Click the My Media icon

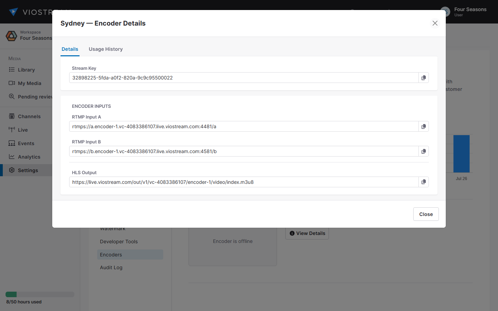pyautogui.click(x=12, y=83)
